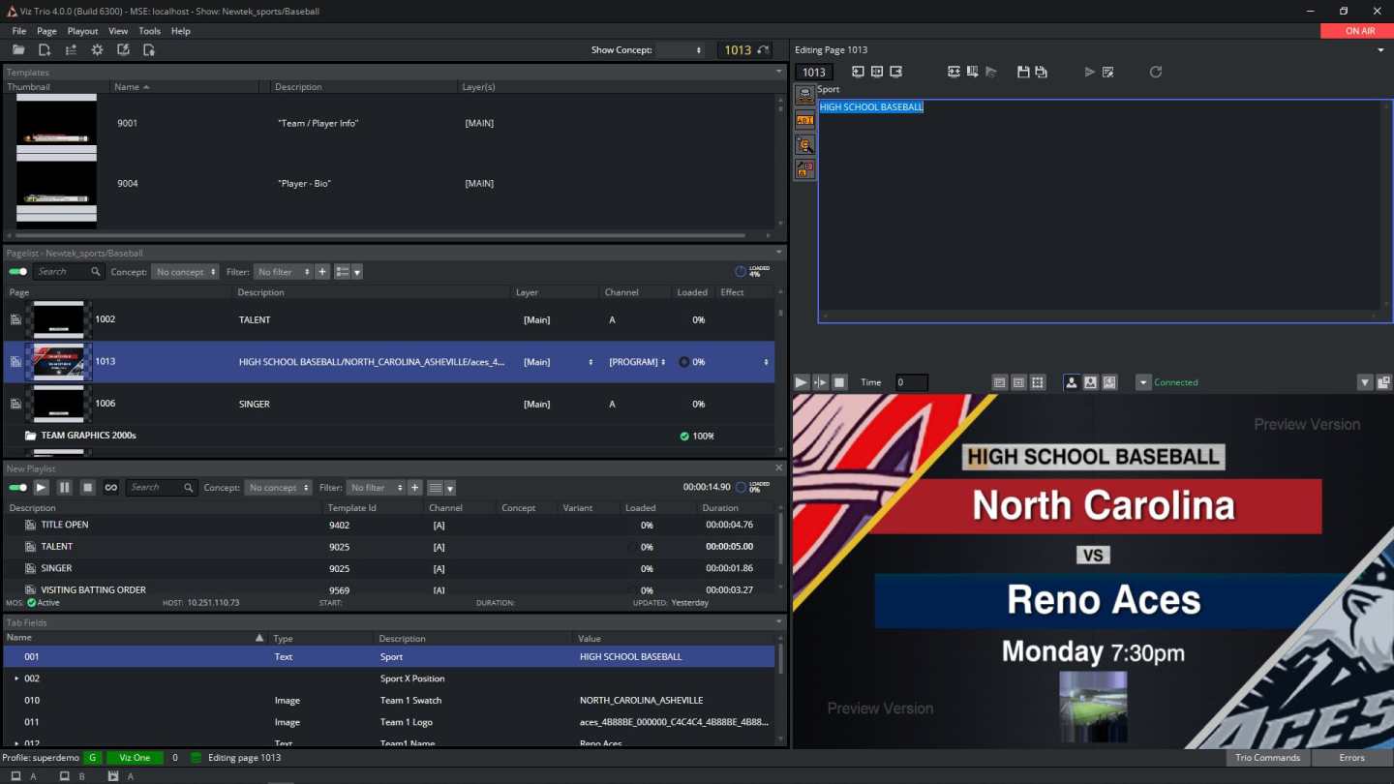This screenshot has height=784, width=1394.
Task: Click the stop button above the preview
Action: pyautogui.click(x=839, y=382)
